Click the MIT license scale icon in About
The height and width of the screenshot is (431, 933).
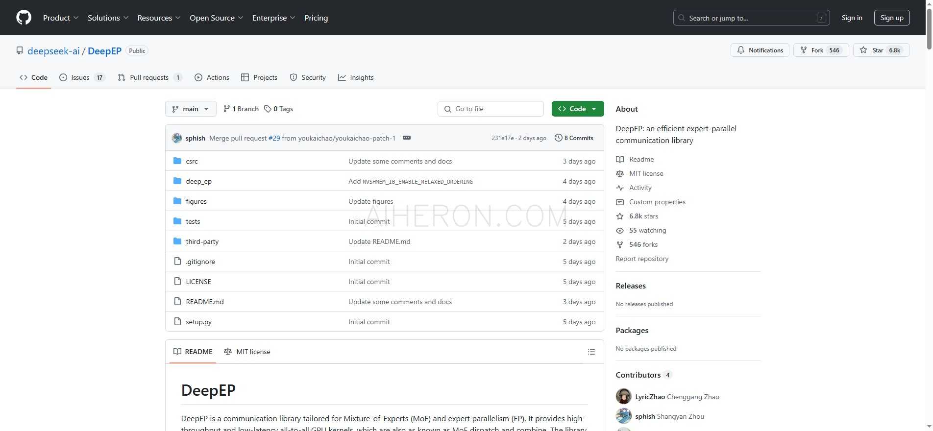click(620, 174)
